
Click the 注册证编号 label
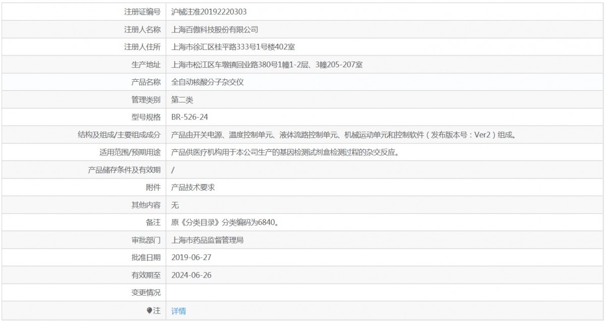pyautogui.click(x=142, y=11)
